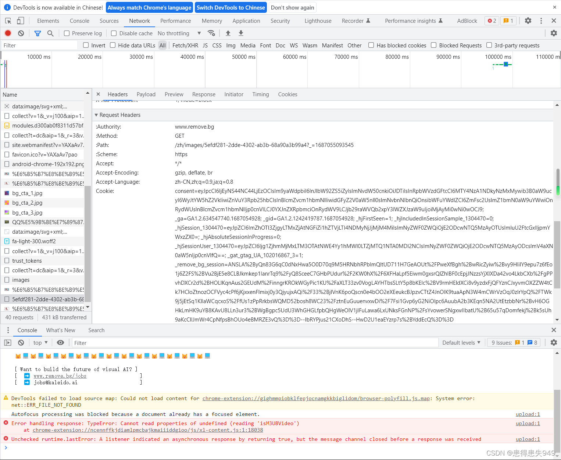Screen dimensions: 561x460
Task: Create a live expression in Console
Action: pos(60,342)
